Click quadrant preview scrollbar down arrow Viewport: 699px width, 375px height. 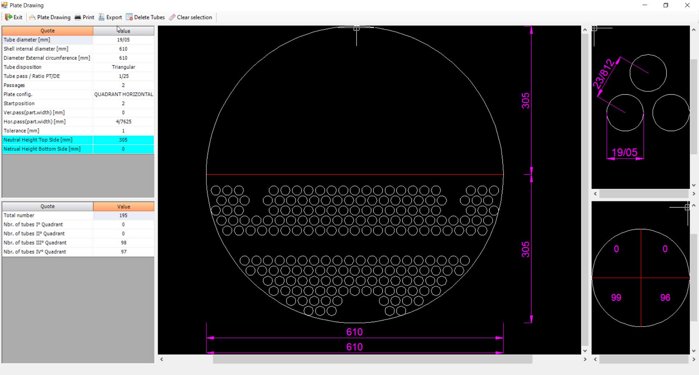click(x=694, y=351)
